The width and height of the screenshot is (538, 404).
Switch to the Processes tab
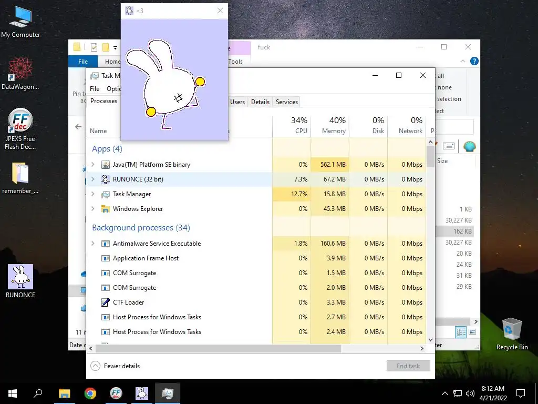(104, 101)
